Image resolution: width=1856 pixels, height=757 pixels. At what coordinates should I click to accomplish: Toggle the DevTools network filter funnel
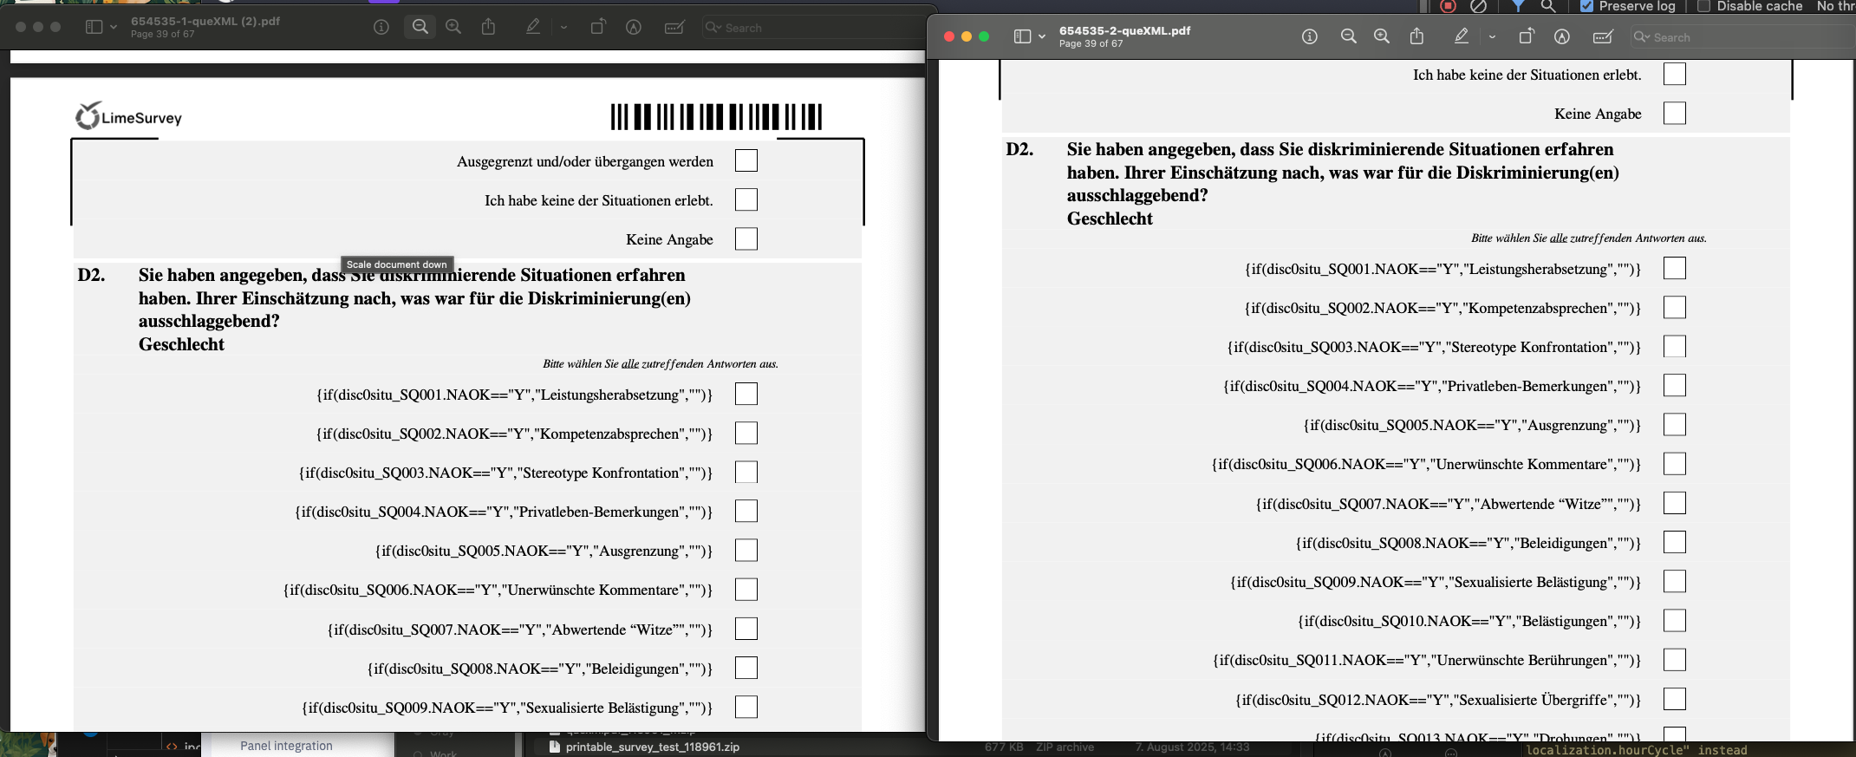click(x=1518, y=6)
